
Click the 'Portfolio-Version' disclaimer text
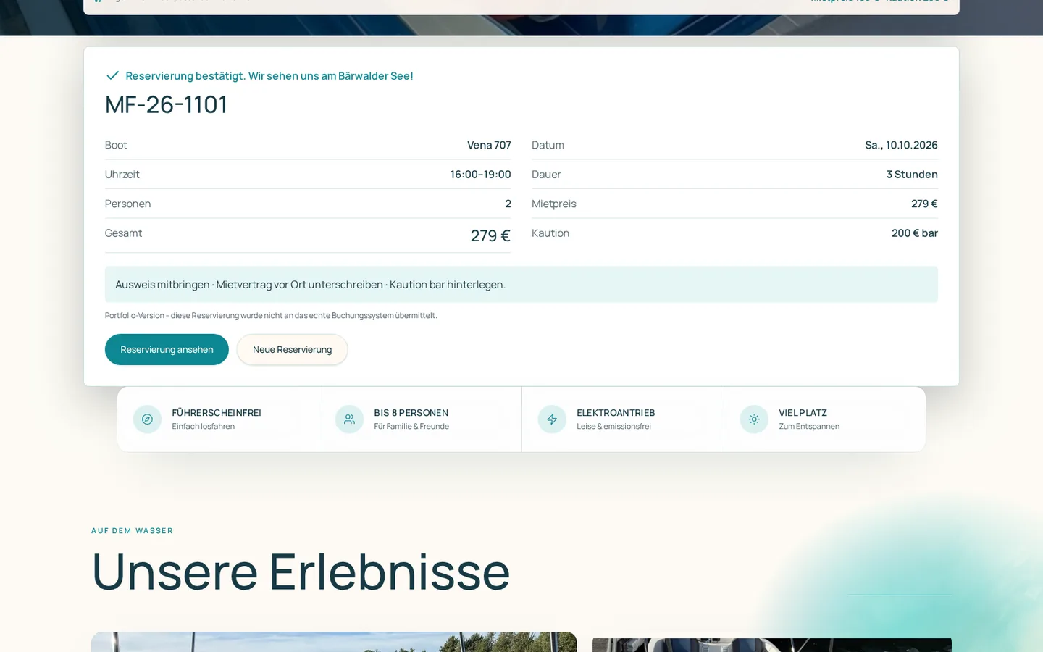coord(271,316)
